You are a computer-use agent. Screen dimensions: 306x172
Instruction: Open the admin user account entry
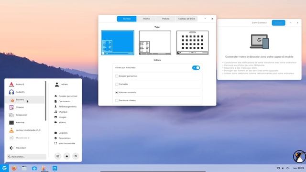[x=61, y=85]
